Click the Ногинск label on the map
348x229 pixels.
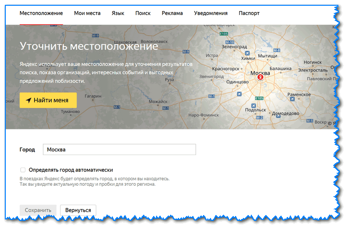click(312, 62)
